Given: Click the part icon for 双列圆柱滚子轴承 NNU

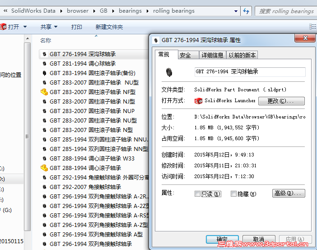Looking at the screenshot, I should 44,140.
